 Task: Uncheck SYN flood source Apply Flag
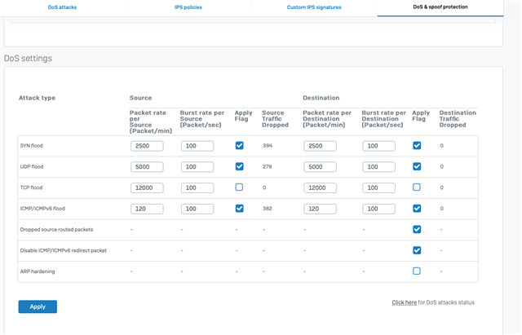tap(239, 145)
